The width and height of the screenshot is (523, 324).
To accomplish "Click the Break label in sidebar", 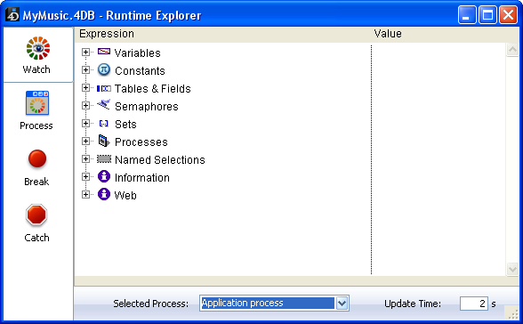I will coord(36,182).
